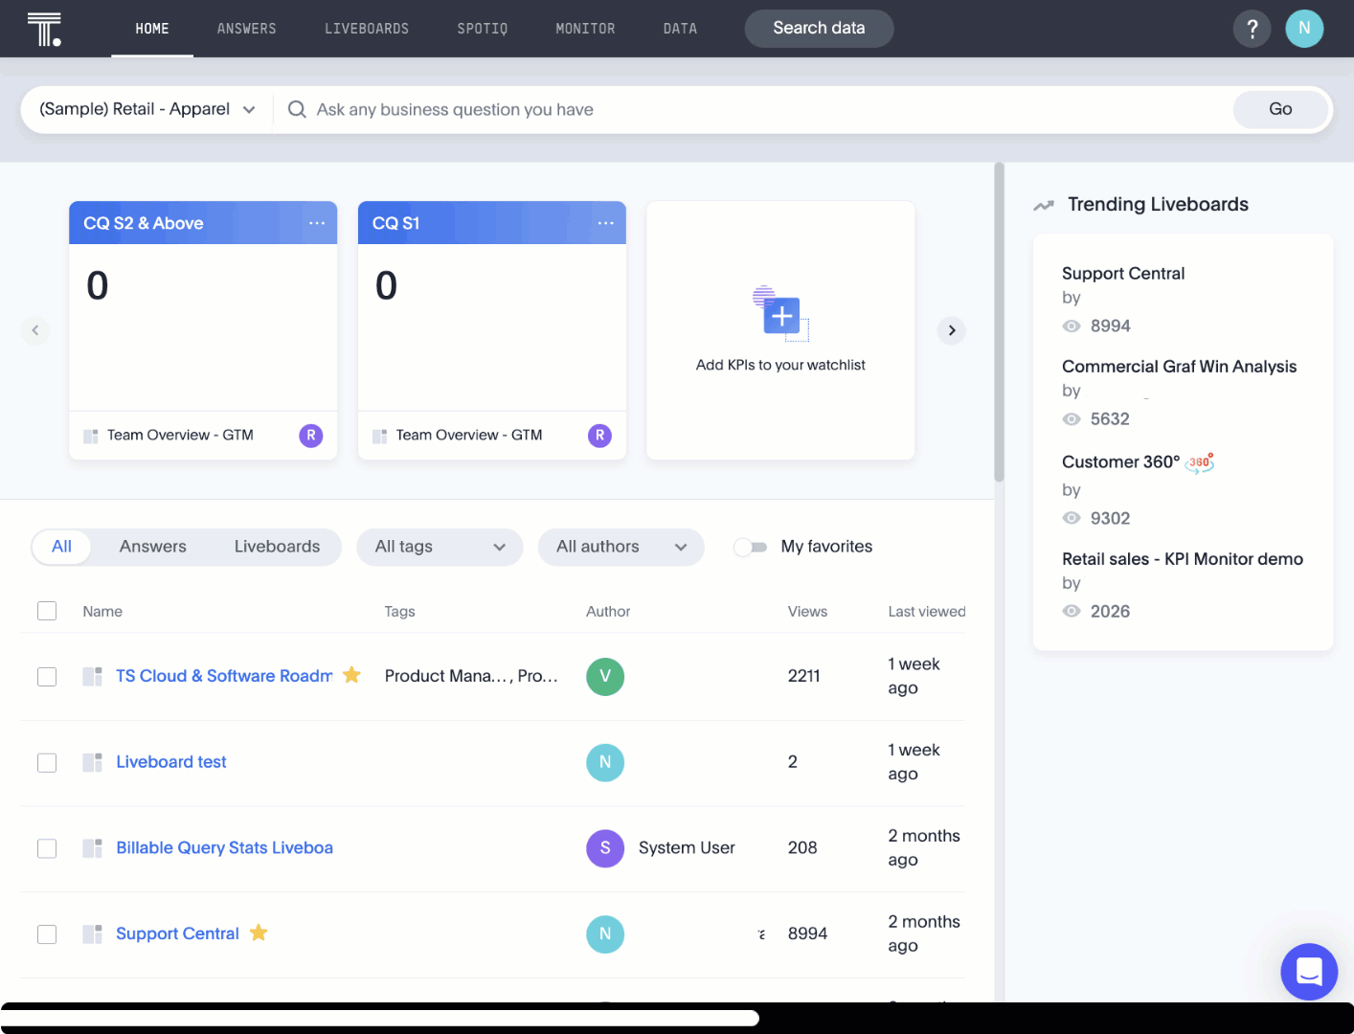The width and height of the screenshot is (1354, 1034).
Task: Check the checkbox beside Support Central
Action: 47,933
